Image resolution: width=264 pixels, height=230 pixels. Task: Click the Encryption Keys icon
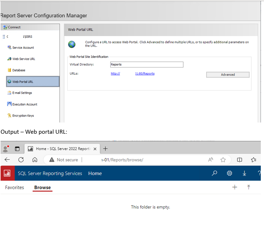pyautogui.click(x=9, y=115)
